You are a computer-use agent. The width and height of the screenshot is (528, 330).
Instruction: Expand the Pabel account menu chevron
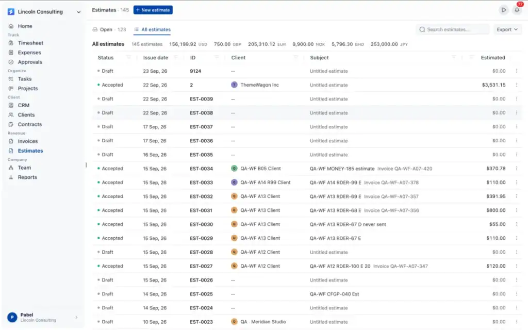point(76,317)
